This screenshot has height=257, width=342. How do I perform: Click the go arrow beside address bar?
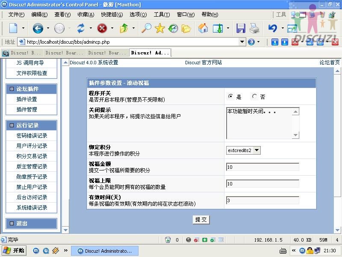point(251,42)
